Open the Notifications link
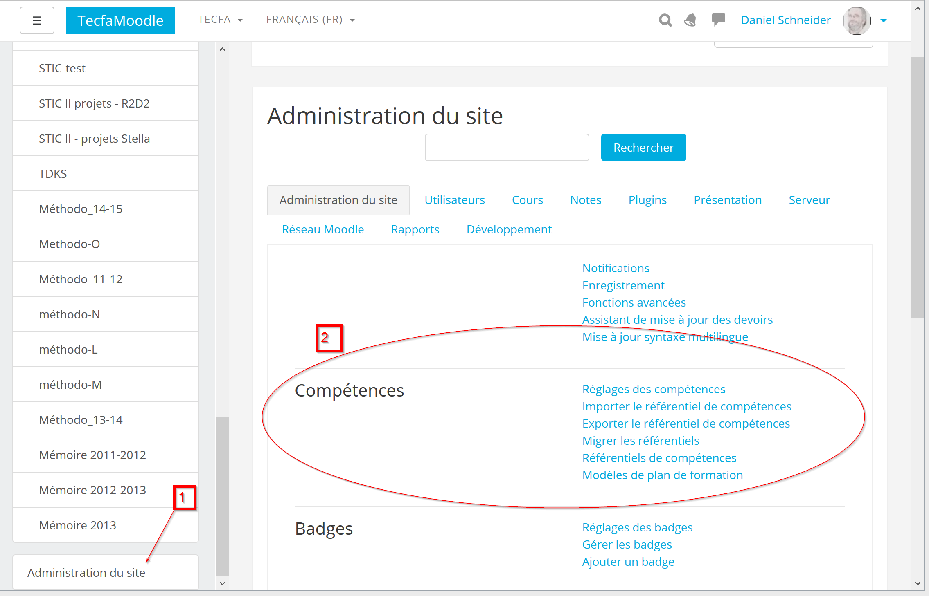 click(616, 268)
